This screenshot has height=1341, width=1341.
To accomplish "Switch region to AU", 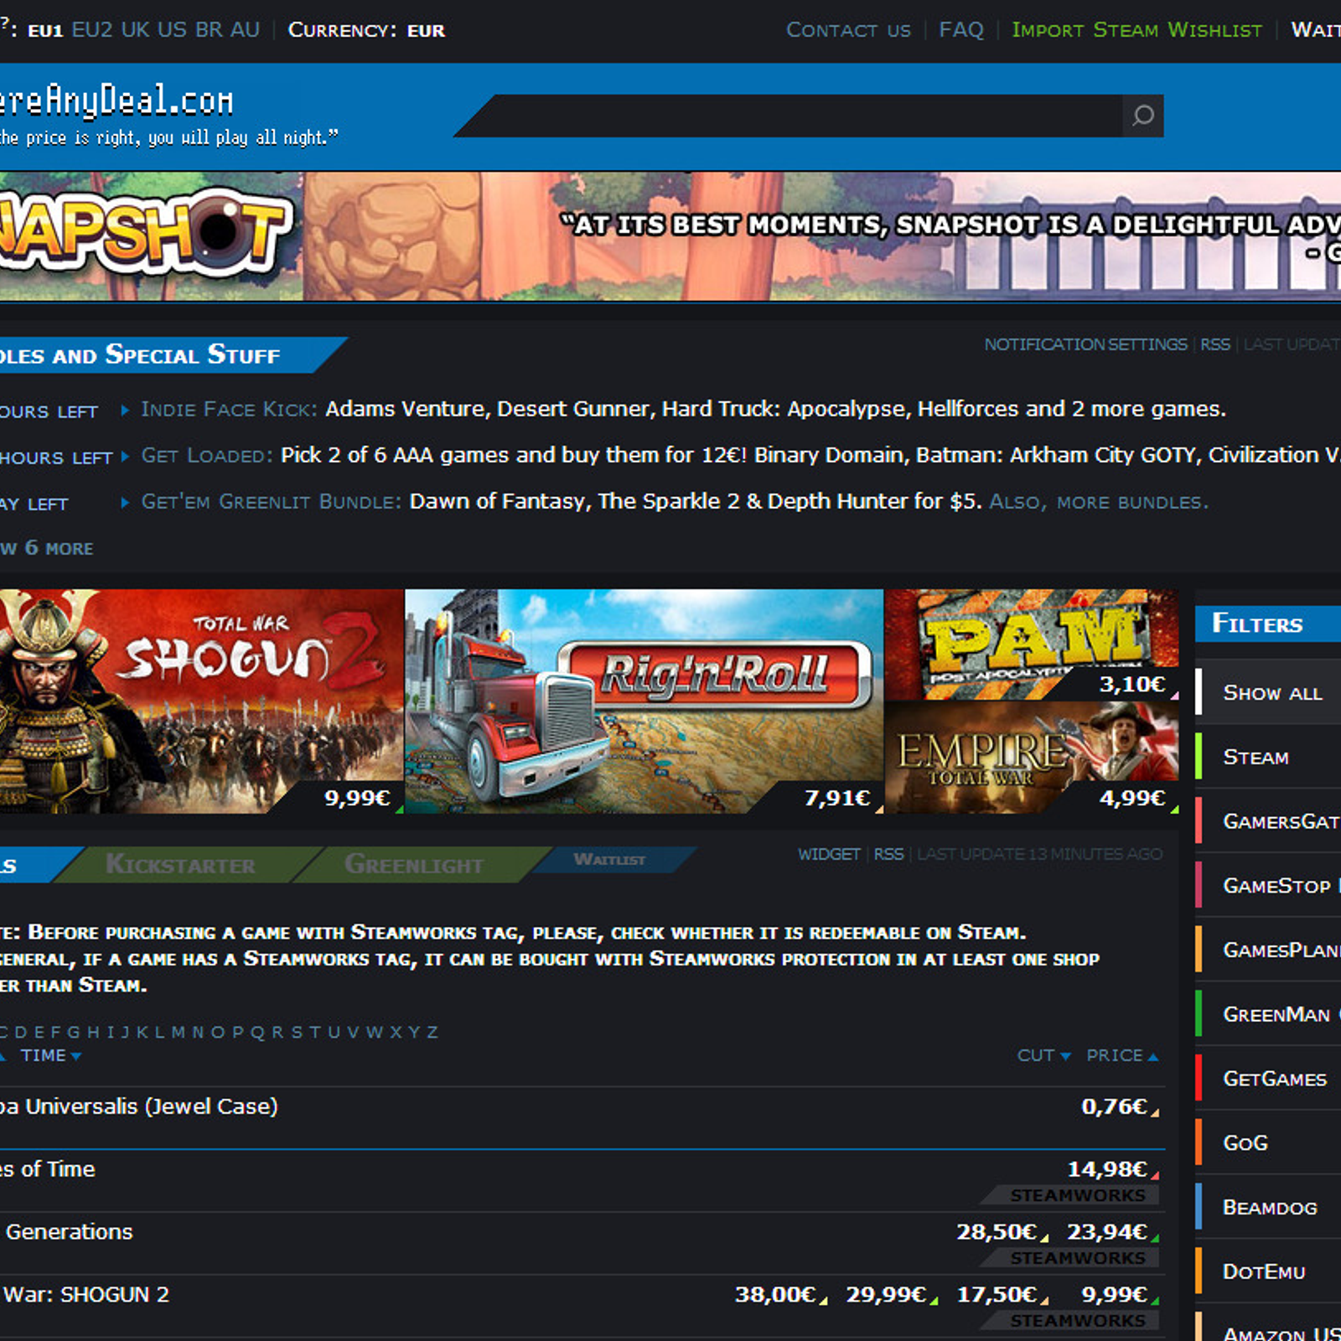I will coord(245,30).
